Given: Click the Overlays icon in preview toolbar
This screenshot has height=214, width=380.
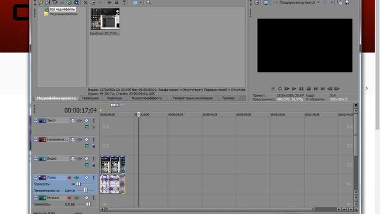Looking at the screenshot, I should [325, 2].
